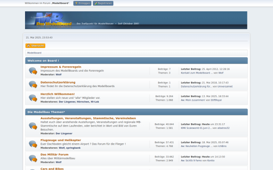Screen dimensions: 273x170
Task: Open last post Aw: Neuheiten Flugzeuge ...
Action: 197,146
